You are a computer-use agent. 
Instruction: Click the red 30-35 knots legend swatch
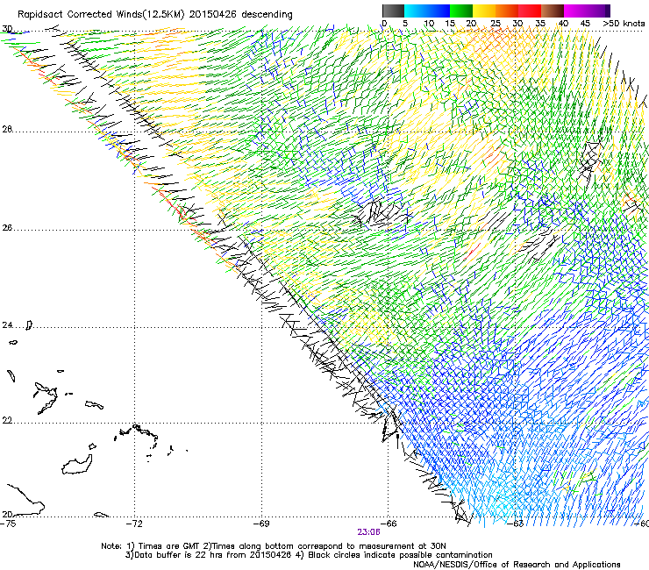pyautogui.click(x=530, y=11)
